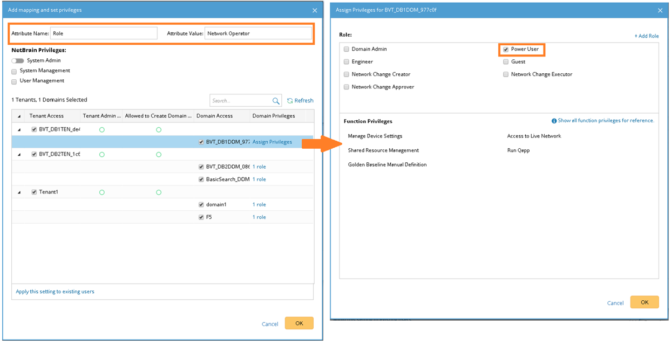Screen dimensions: 671x345
Task: Close the Add mapping dialog
Action: tap(315, 10)
